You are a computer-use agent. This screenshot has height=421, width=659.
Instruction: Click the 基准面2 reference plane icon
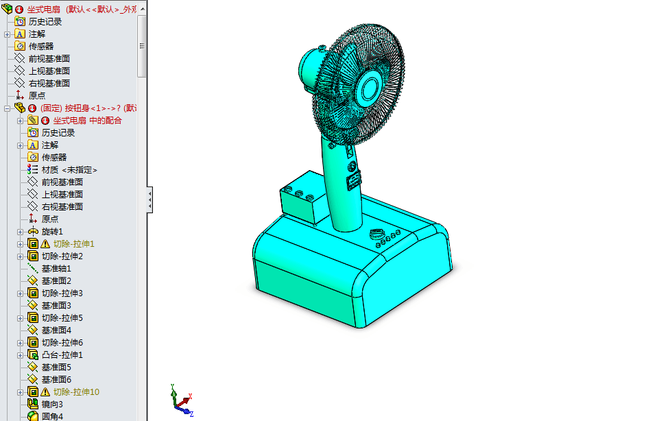tap(33, 280)
